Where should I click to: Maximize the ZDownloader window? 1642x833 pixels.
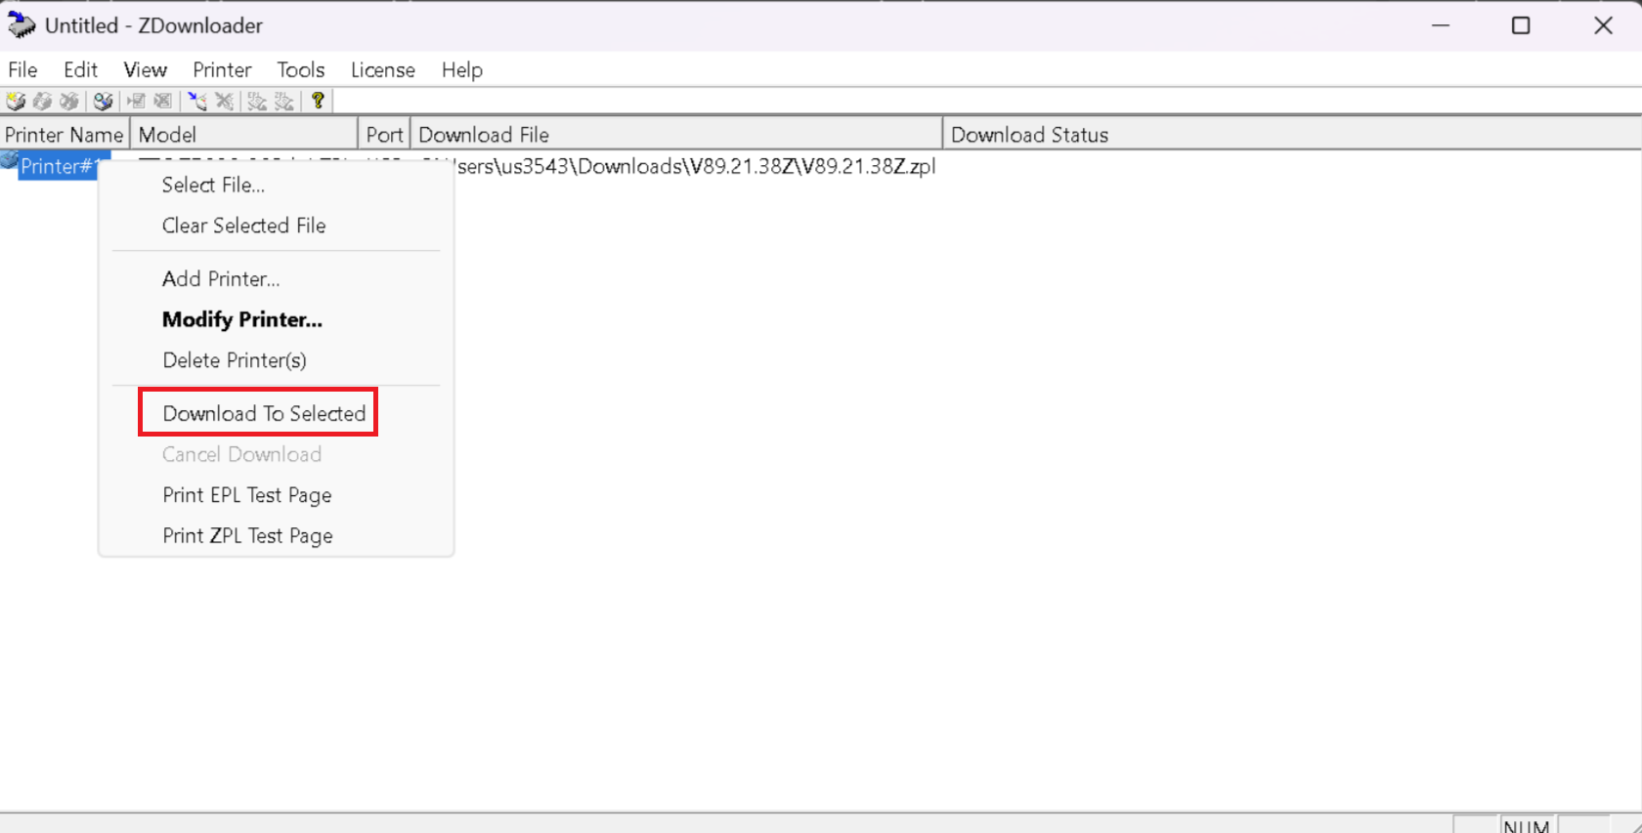pos(1521,25)
